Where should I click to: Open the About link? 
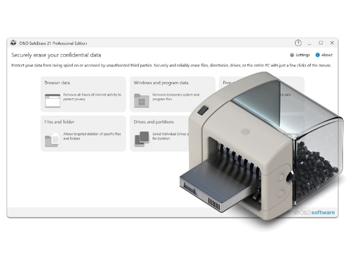pos(324,55)
